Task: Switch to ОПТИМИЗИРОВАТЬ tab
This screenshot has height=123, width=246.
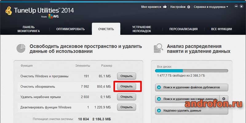Action: click(70, 29)
